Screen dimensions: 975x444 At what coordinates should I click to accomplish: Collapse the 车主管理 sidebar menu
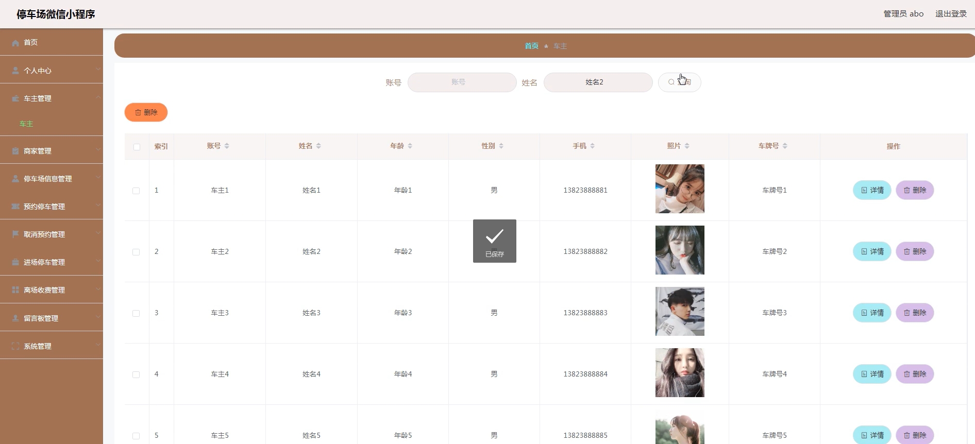(52, 98)
